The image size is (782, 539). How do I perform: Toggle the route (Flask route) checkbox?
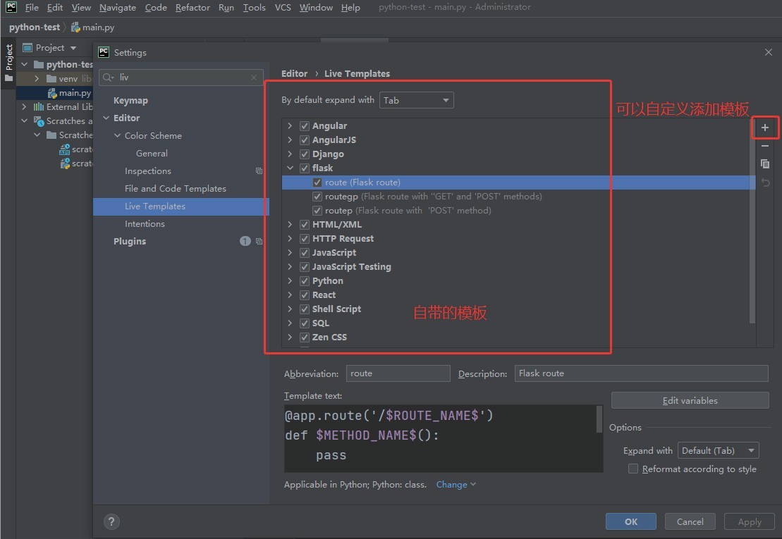coord(317,182)
